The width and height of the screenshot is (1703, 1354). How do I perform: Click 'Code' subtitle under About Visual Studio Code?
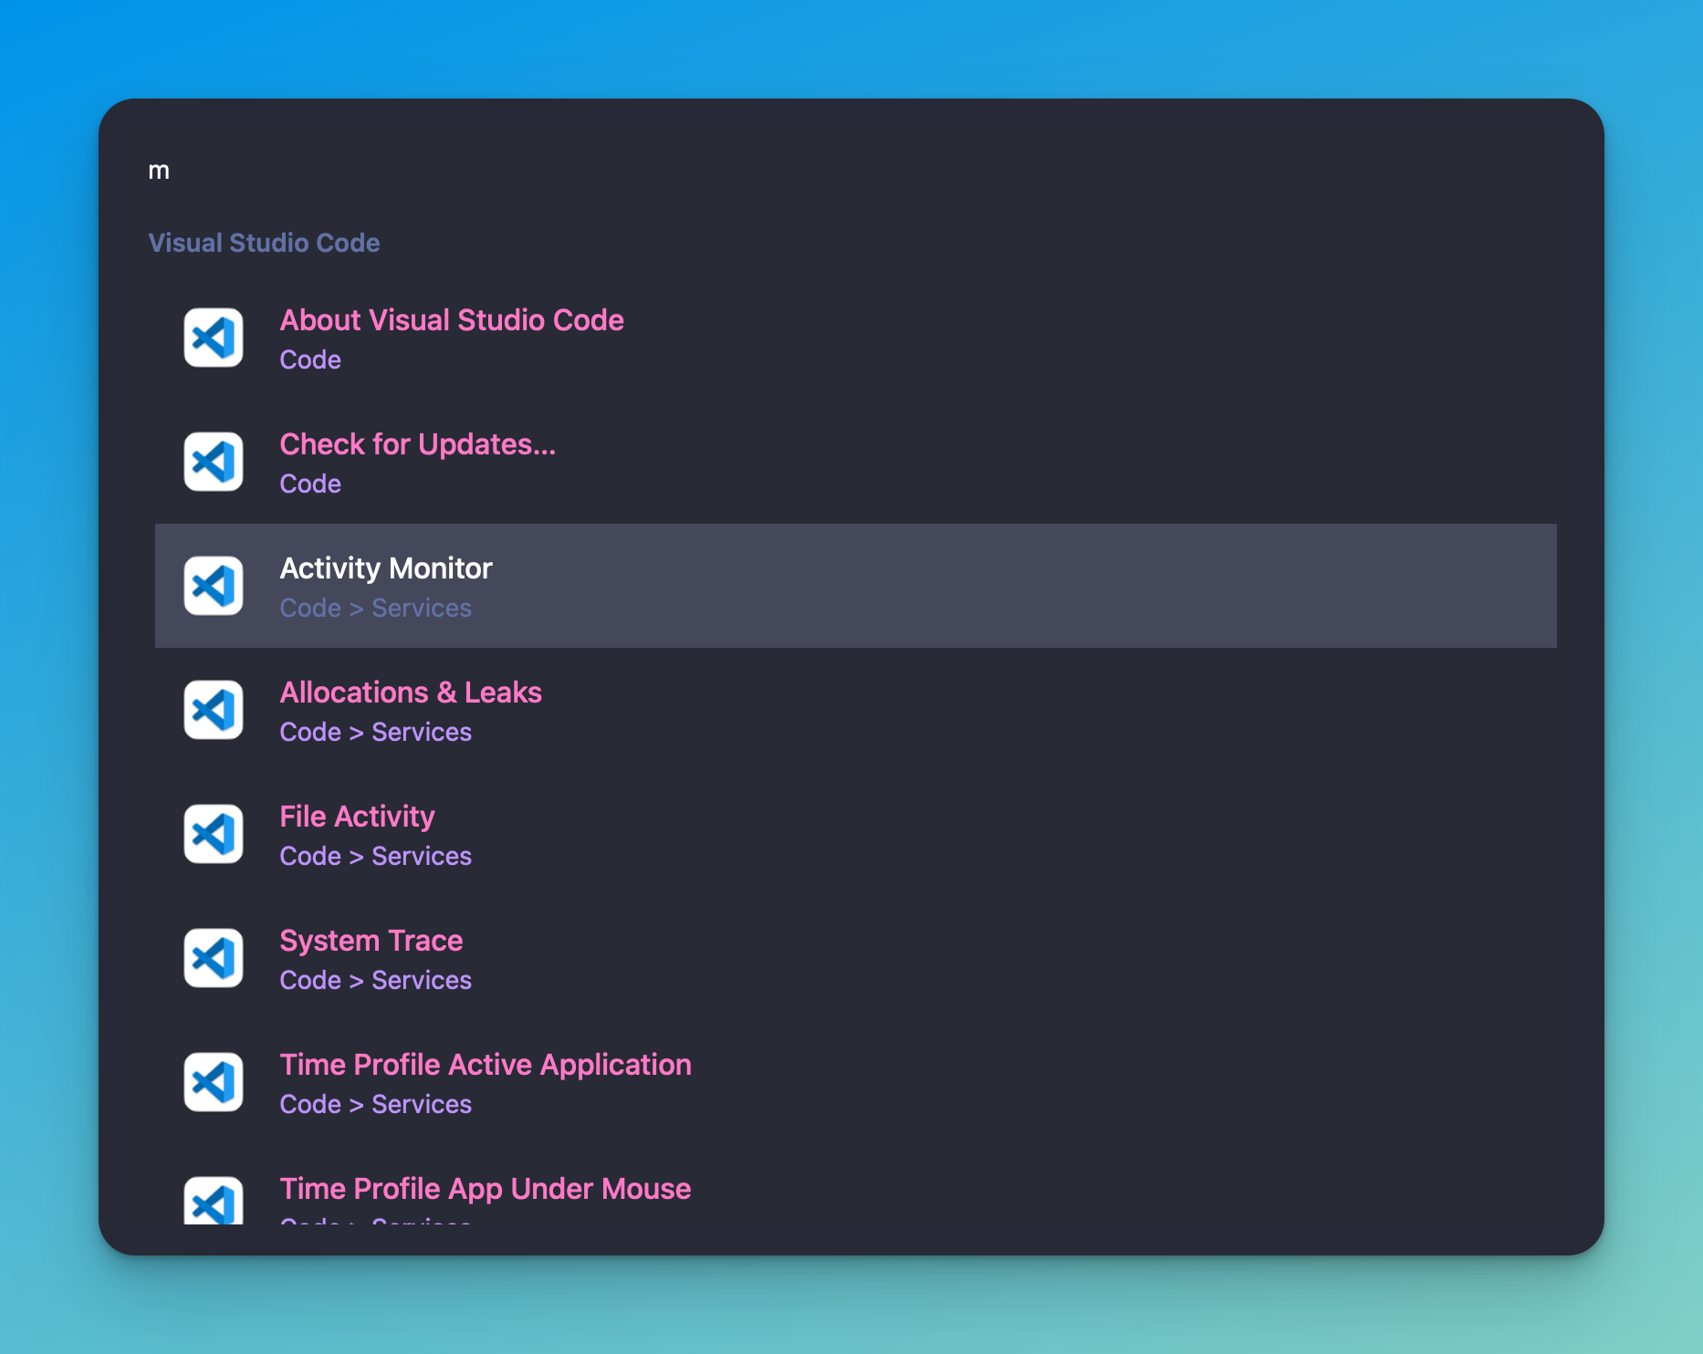tap(310, 359)
